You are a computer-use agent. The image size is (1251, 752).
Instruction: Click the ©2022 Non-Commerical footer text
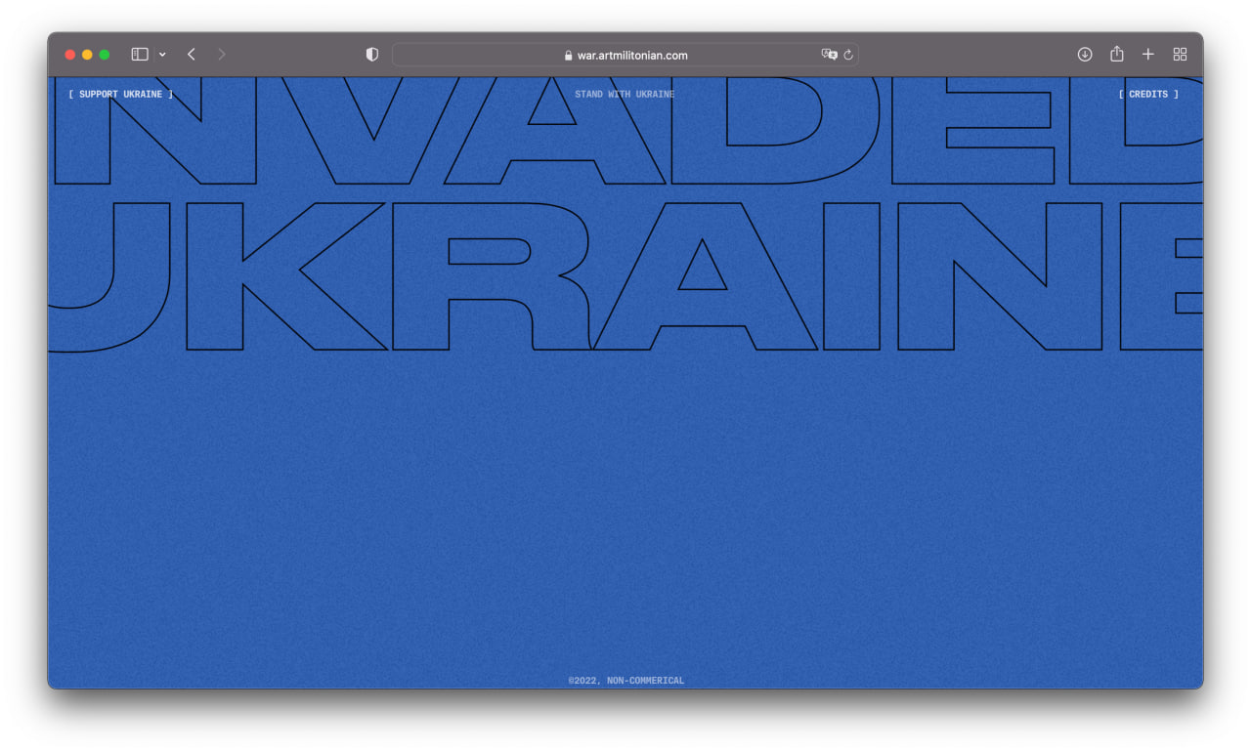[625, 681]
